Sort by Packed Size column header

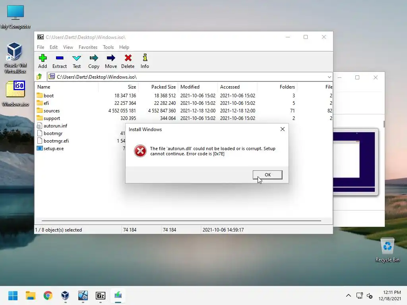tap(158, 87)
